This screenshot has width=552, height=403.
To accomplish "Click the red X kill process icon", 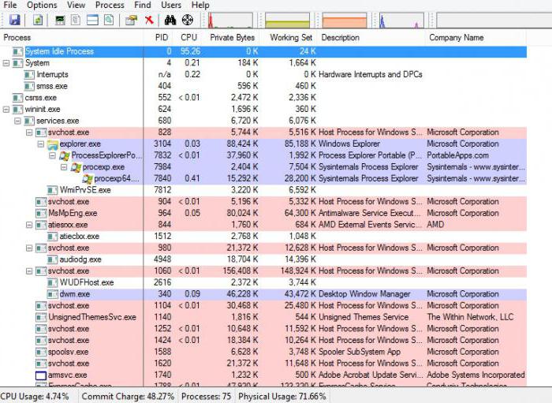I will click(149, 20).
